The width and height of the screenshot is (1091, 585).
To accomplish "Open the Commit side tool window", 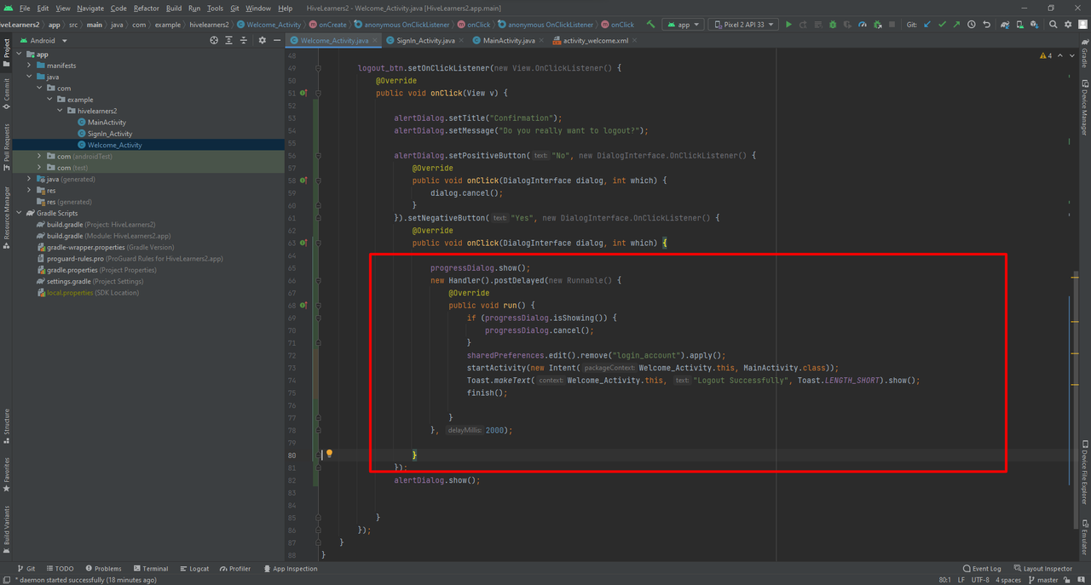I will [x=6, y=94].
